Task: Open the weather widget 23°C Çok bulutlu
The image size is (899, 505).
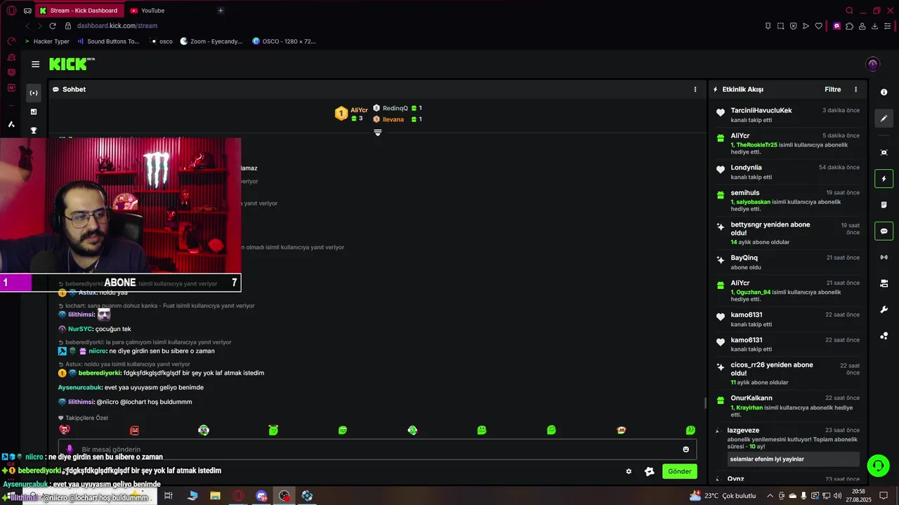Action: pyautogui.click(x=723, y=496)
